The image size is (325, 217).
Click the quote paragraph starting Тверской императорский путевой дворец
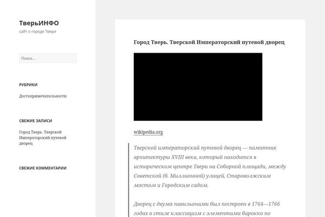click(x=210, y=167)
